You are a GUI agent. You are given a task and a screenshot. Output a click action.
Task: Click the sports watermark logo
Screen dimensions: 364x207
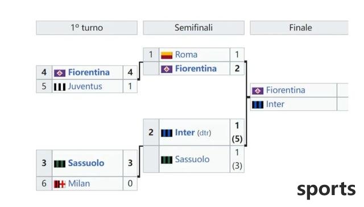(x=326, y=190)
